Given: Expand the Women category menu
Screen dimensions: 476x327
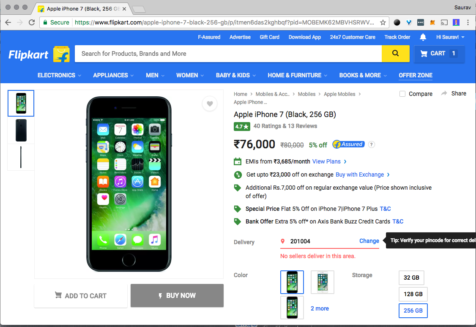Looking at the screenshot, I should (190, 75).
